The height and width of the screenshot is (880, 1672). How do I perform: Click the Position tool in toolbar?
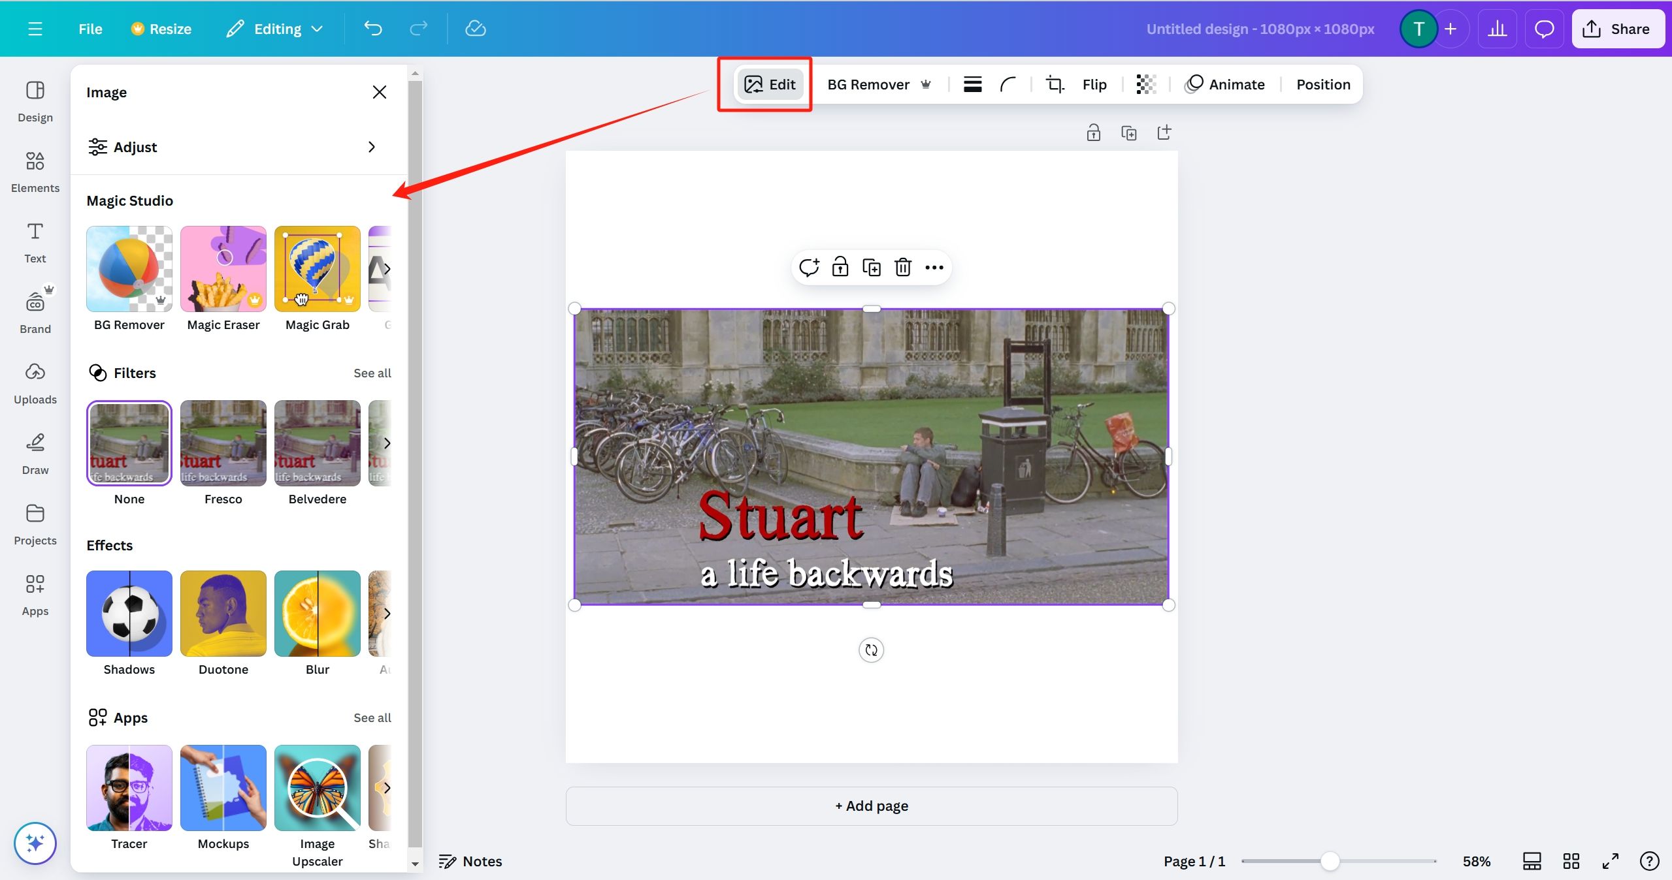tap(1322, 84)
